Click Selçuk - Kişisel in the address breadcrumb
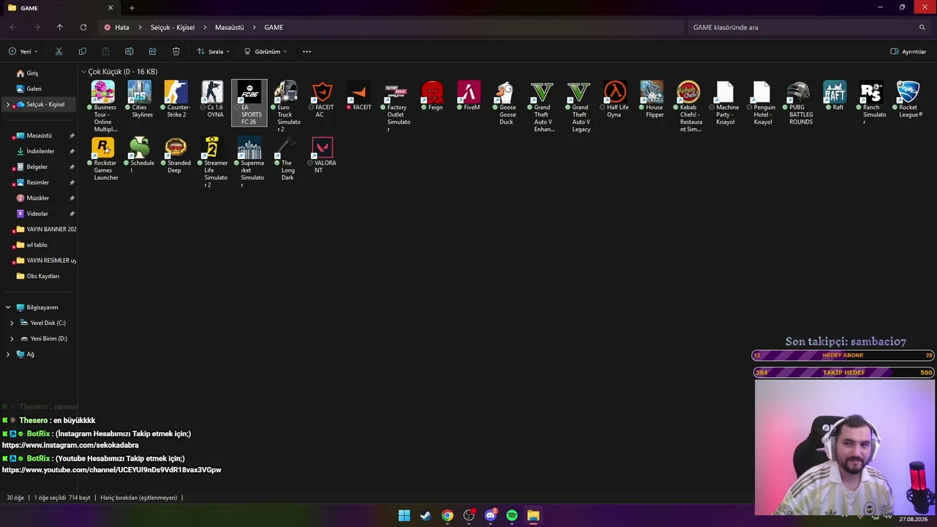 coord(173,27)
